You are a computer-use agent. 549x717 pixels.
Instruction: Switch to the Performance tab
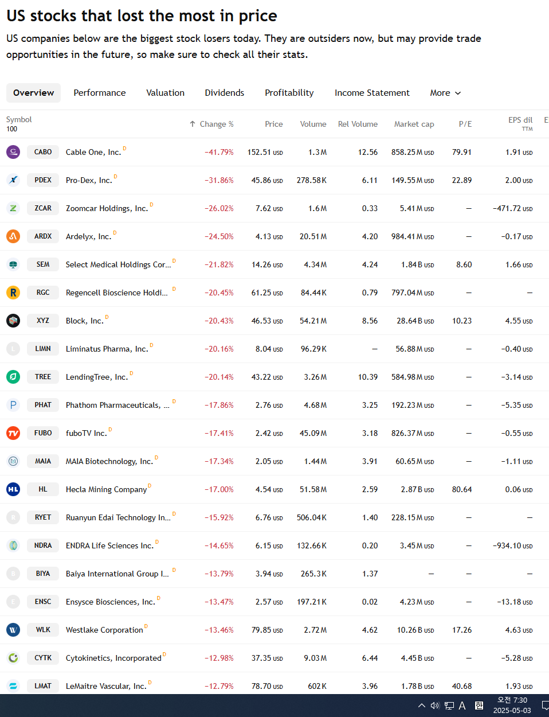click(100, 93)
